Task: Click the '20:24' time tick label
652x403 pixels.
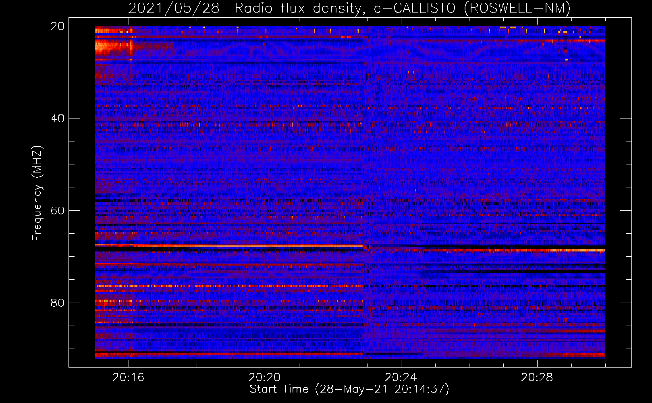Action: pos(401,377)
